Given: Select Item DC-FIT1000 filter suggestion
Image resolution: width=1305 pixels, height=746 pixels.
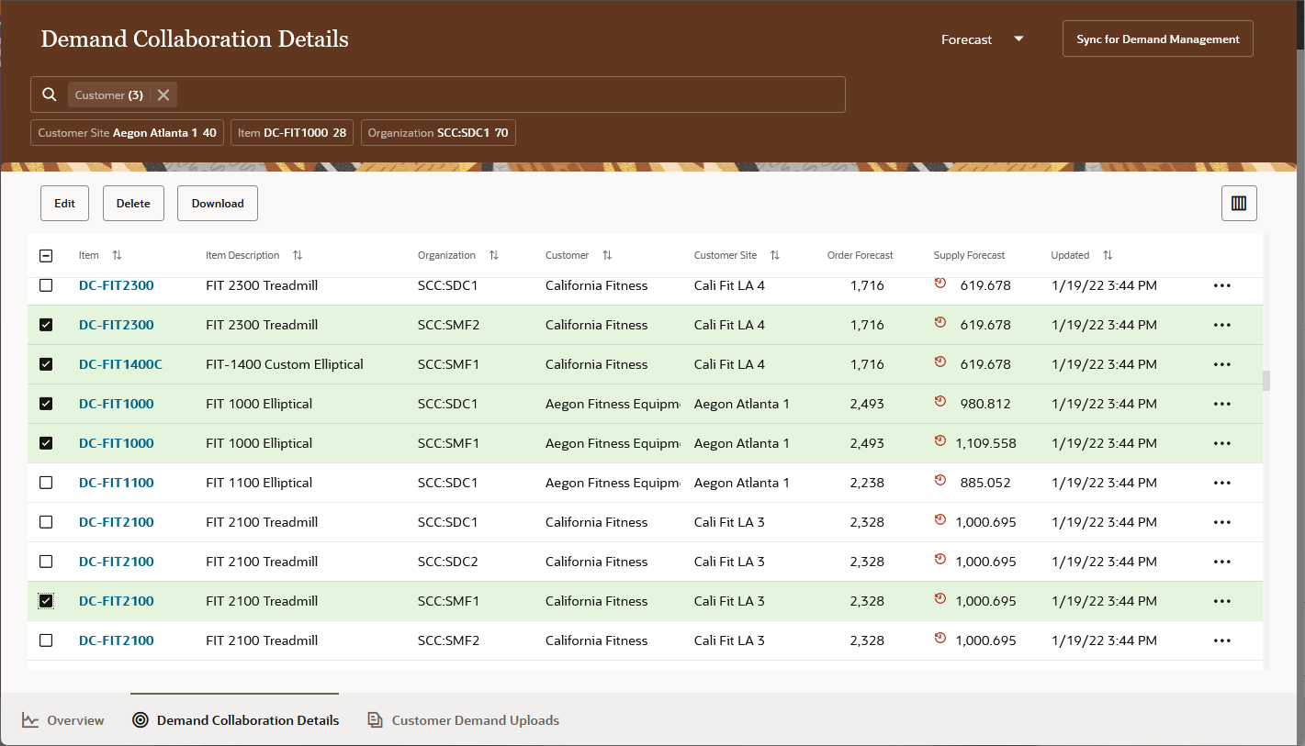Looking at the screenshot, I should 291,133.
